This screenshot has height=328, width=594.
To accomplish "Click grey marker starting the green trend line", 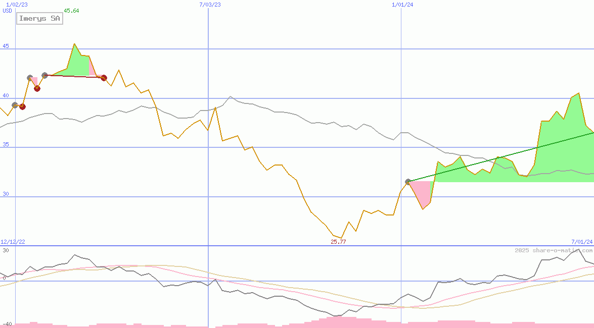I will coord(408,182).
